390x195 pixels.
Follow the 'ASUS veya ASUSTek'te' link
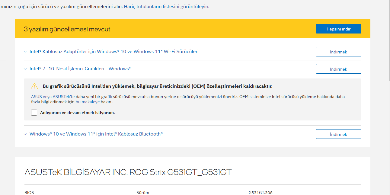point(53,97)
